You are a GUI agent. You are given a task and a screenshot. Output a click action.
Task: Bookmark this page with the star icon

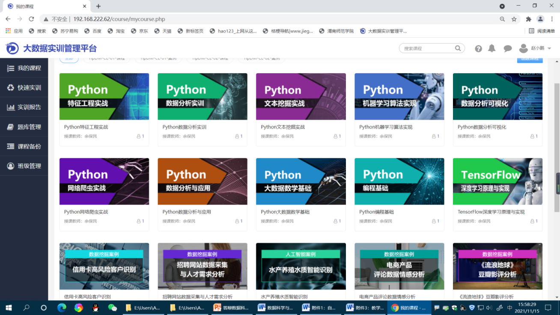pyautogui.click(x=514, y=19)
